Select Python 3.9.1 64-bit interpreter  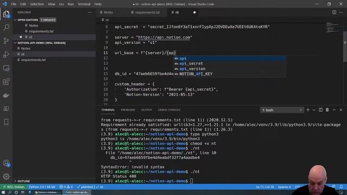(42, 187)
